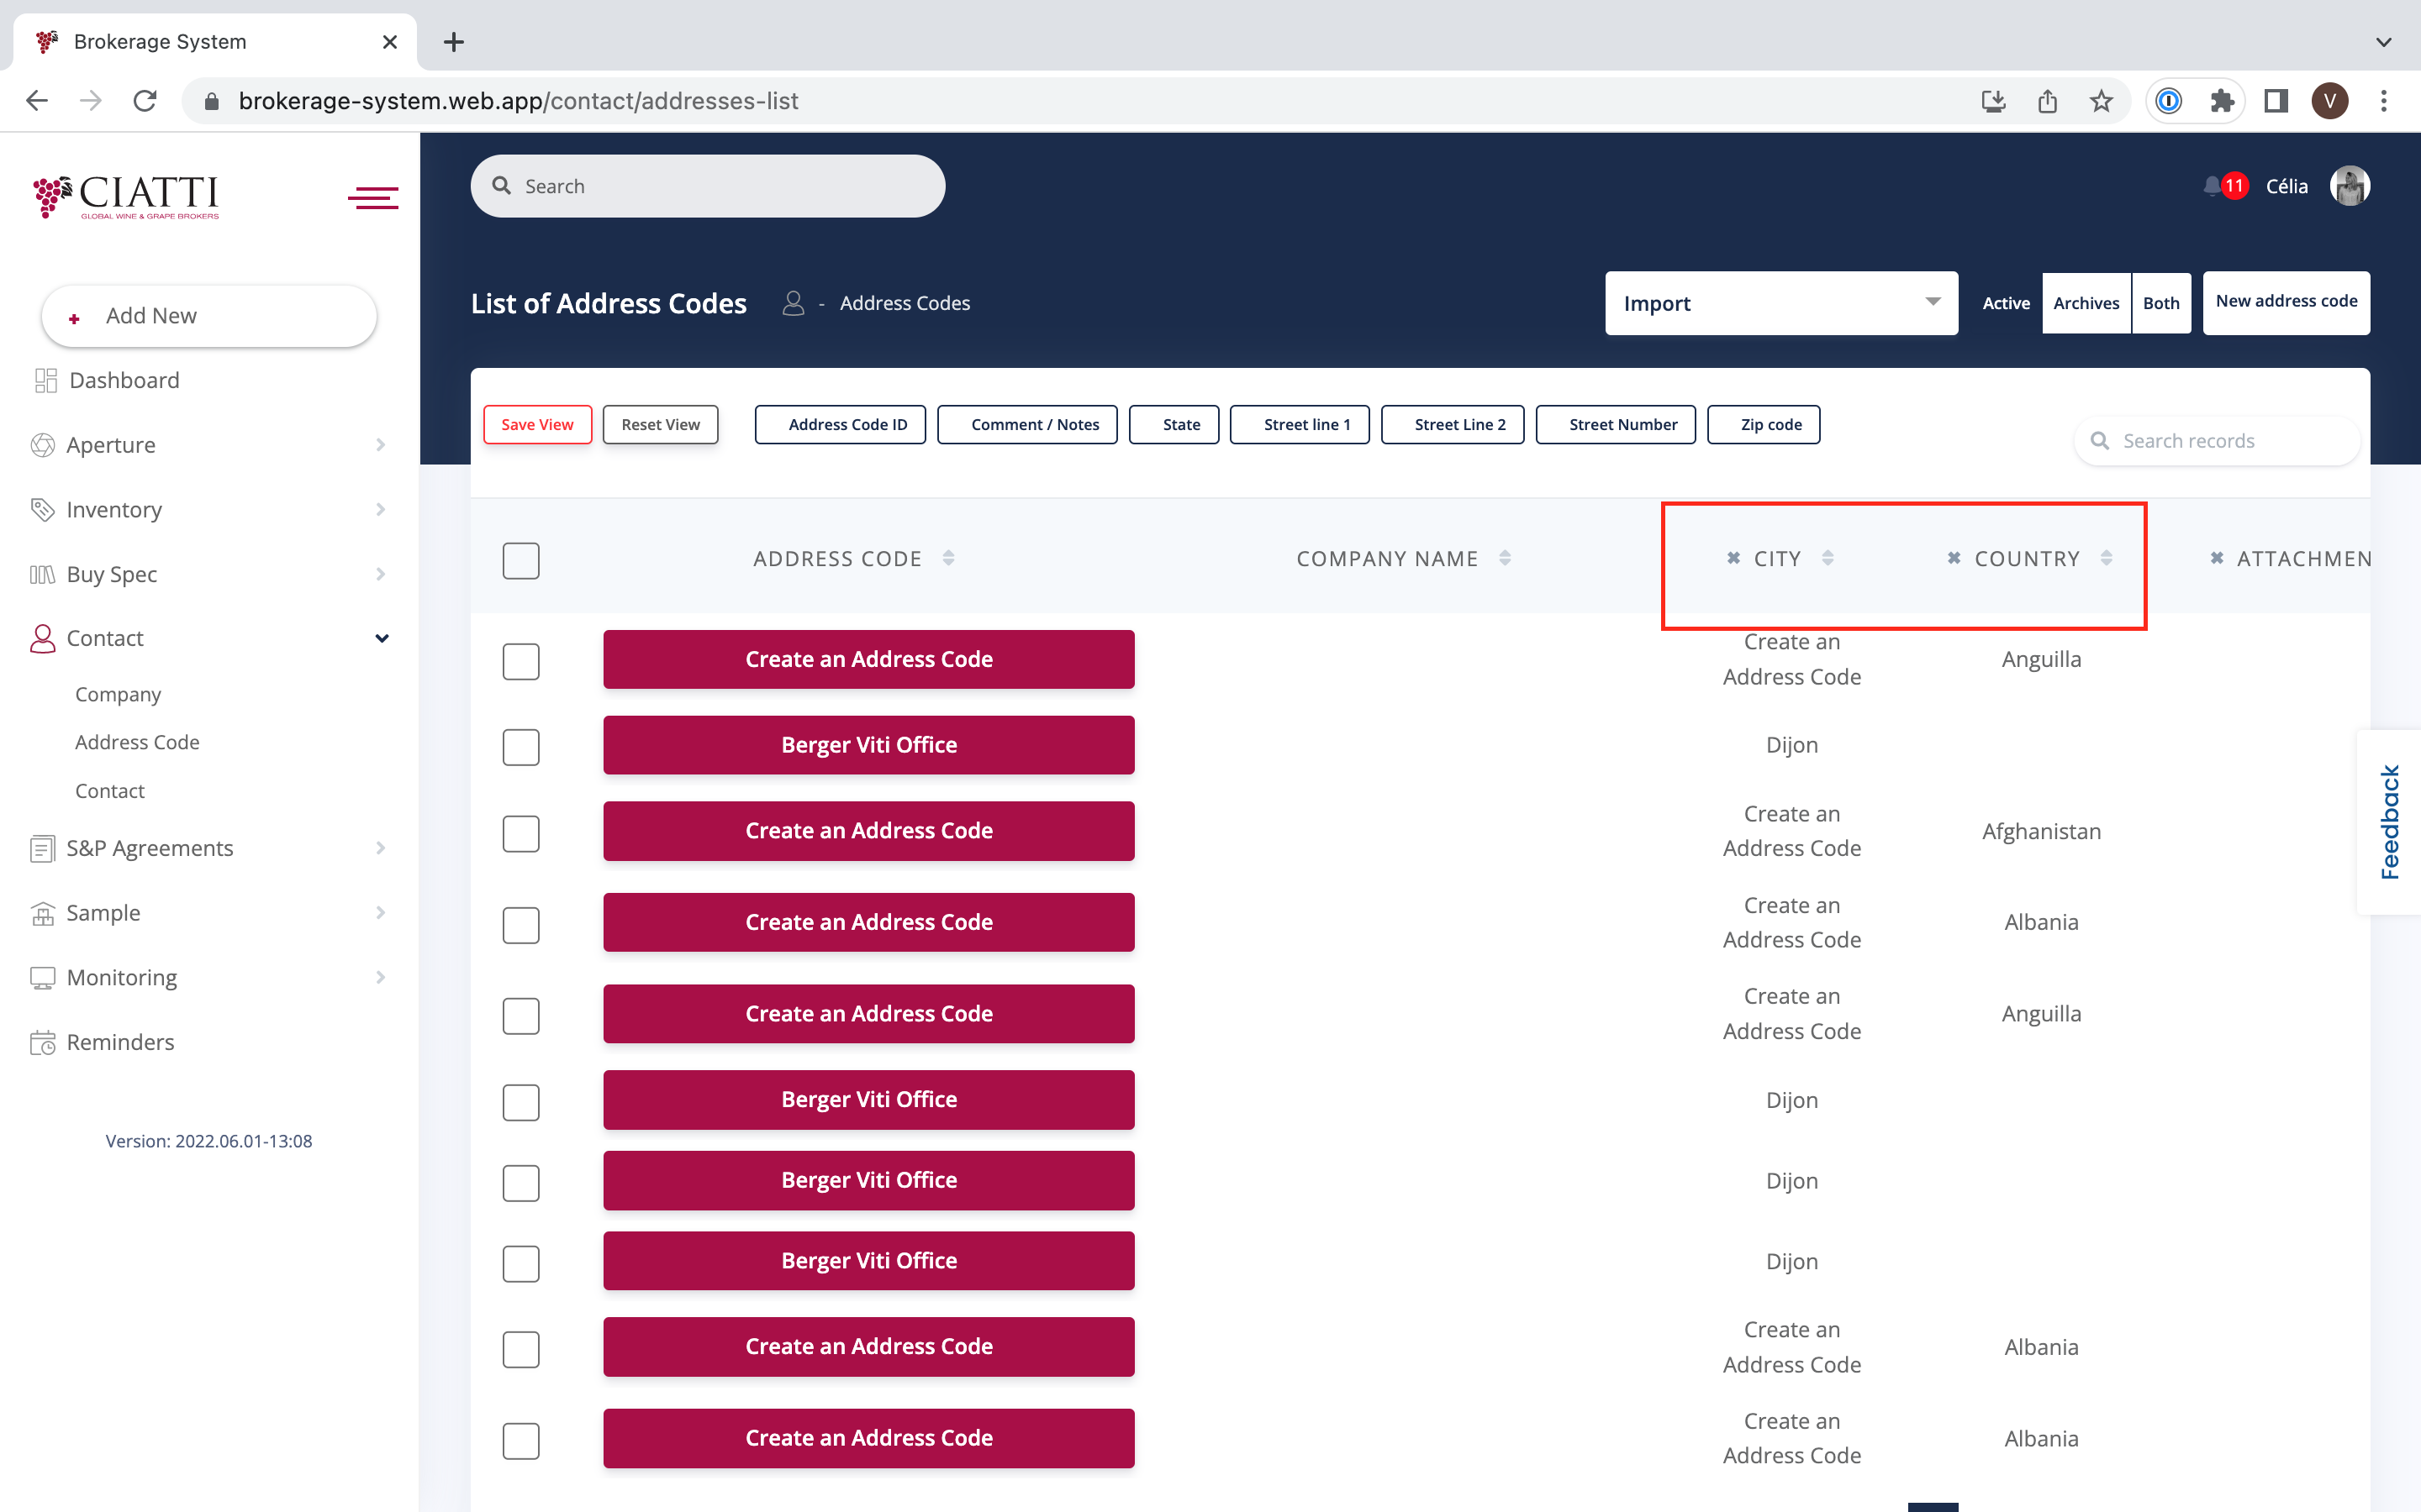Open Company under Contact menu

click(118, 694)
